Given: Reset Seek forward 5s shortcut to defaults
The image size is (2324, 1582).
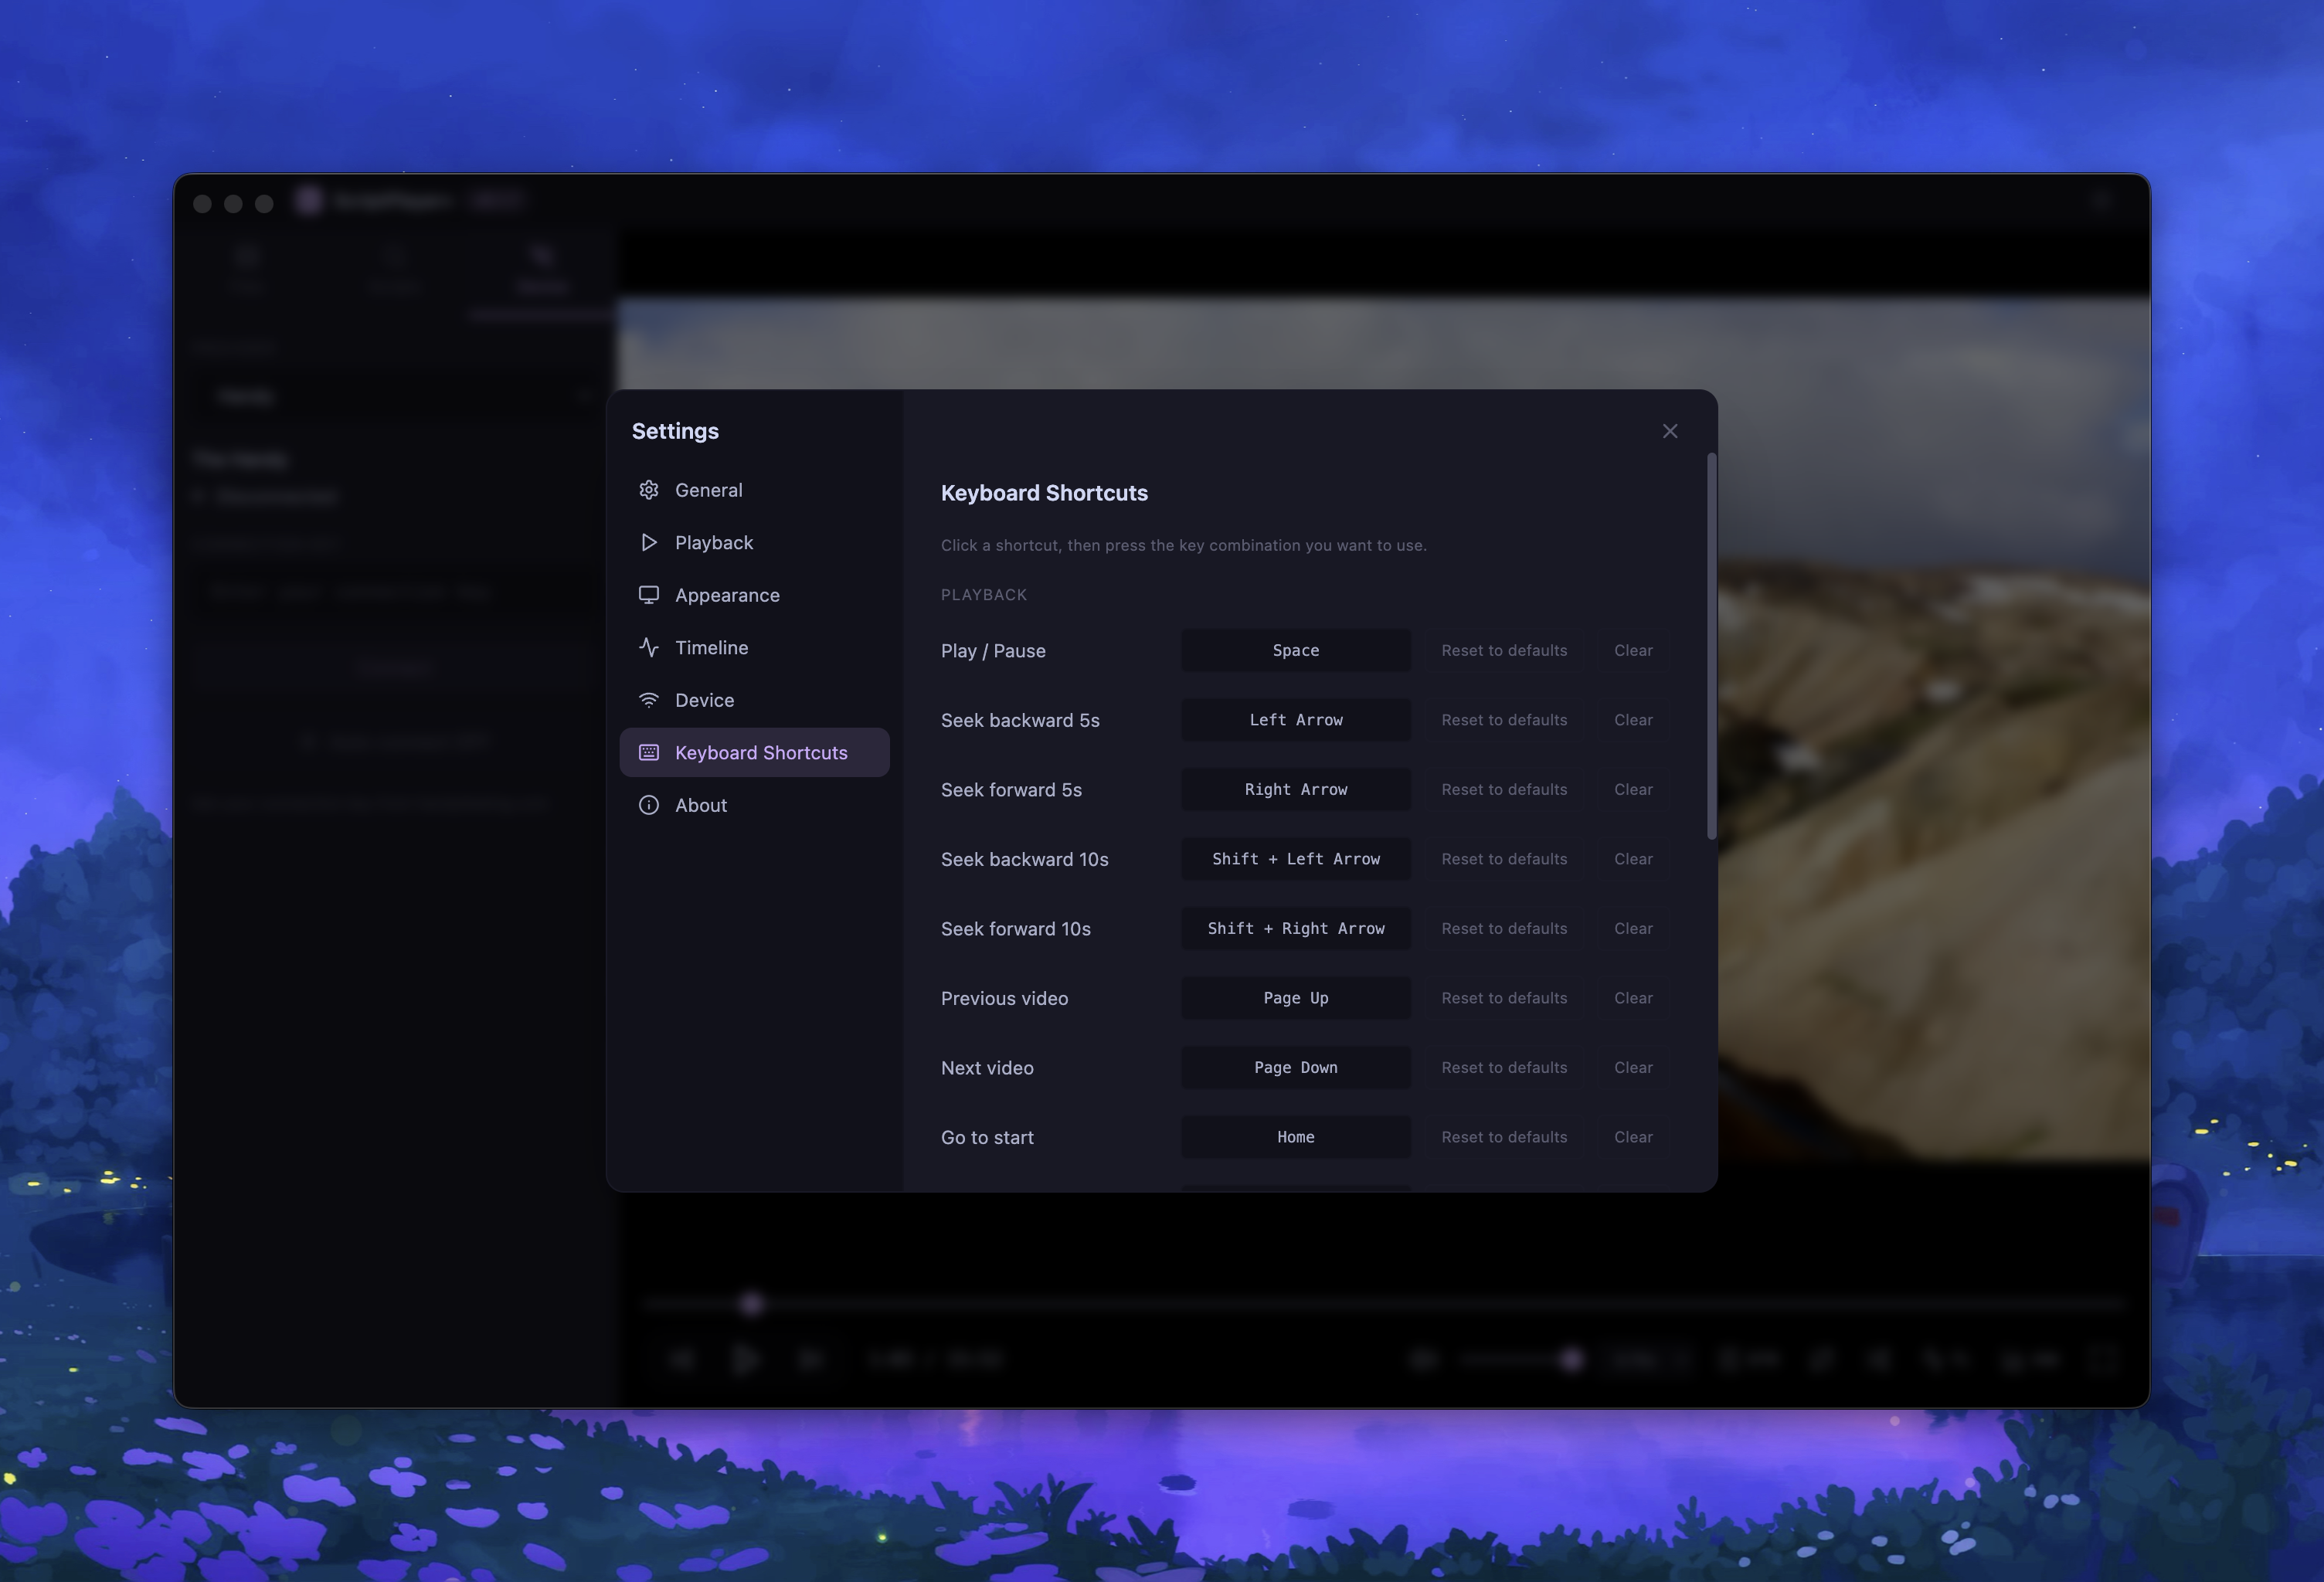Looking at the screenshot, I should (1503, 790).
